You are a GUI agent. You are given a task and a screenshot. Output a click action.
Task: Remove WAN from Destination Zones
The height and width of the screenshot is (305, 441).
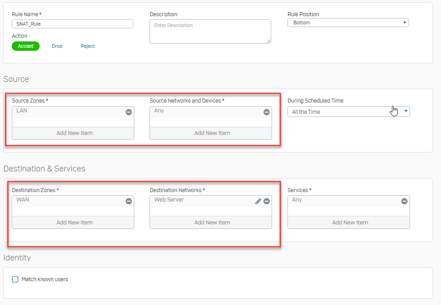(129, 201)
